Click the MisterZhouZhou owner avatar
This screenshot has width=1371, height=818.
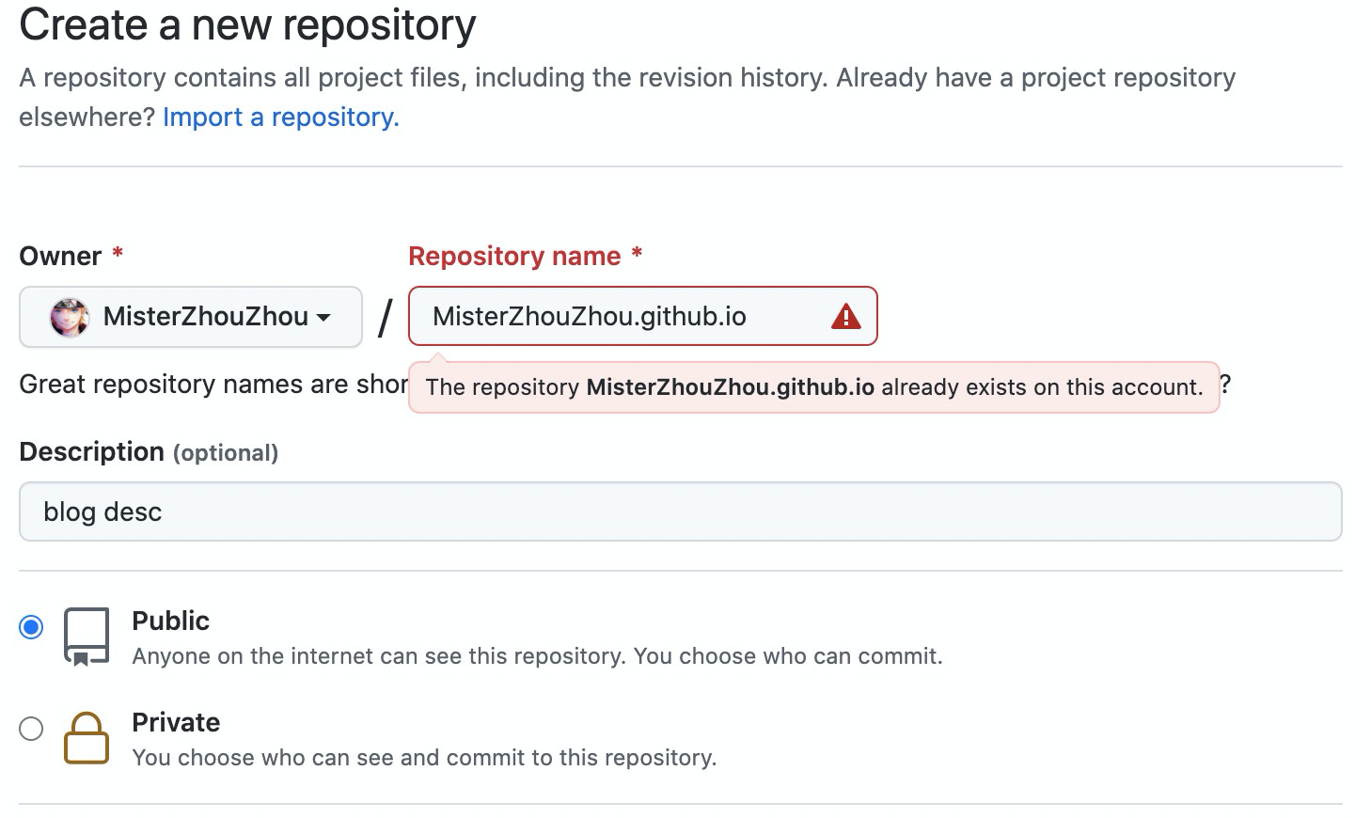tap(70, 317)
